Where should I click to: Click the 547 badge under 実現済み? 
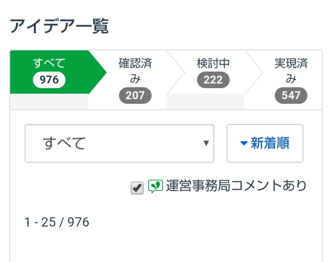291,95
